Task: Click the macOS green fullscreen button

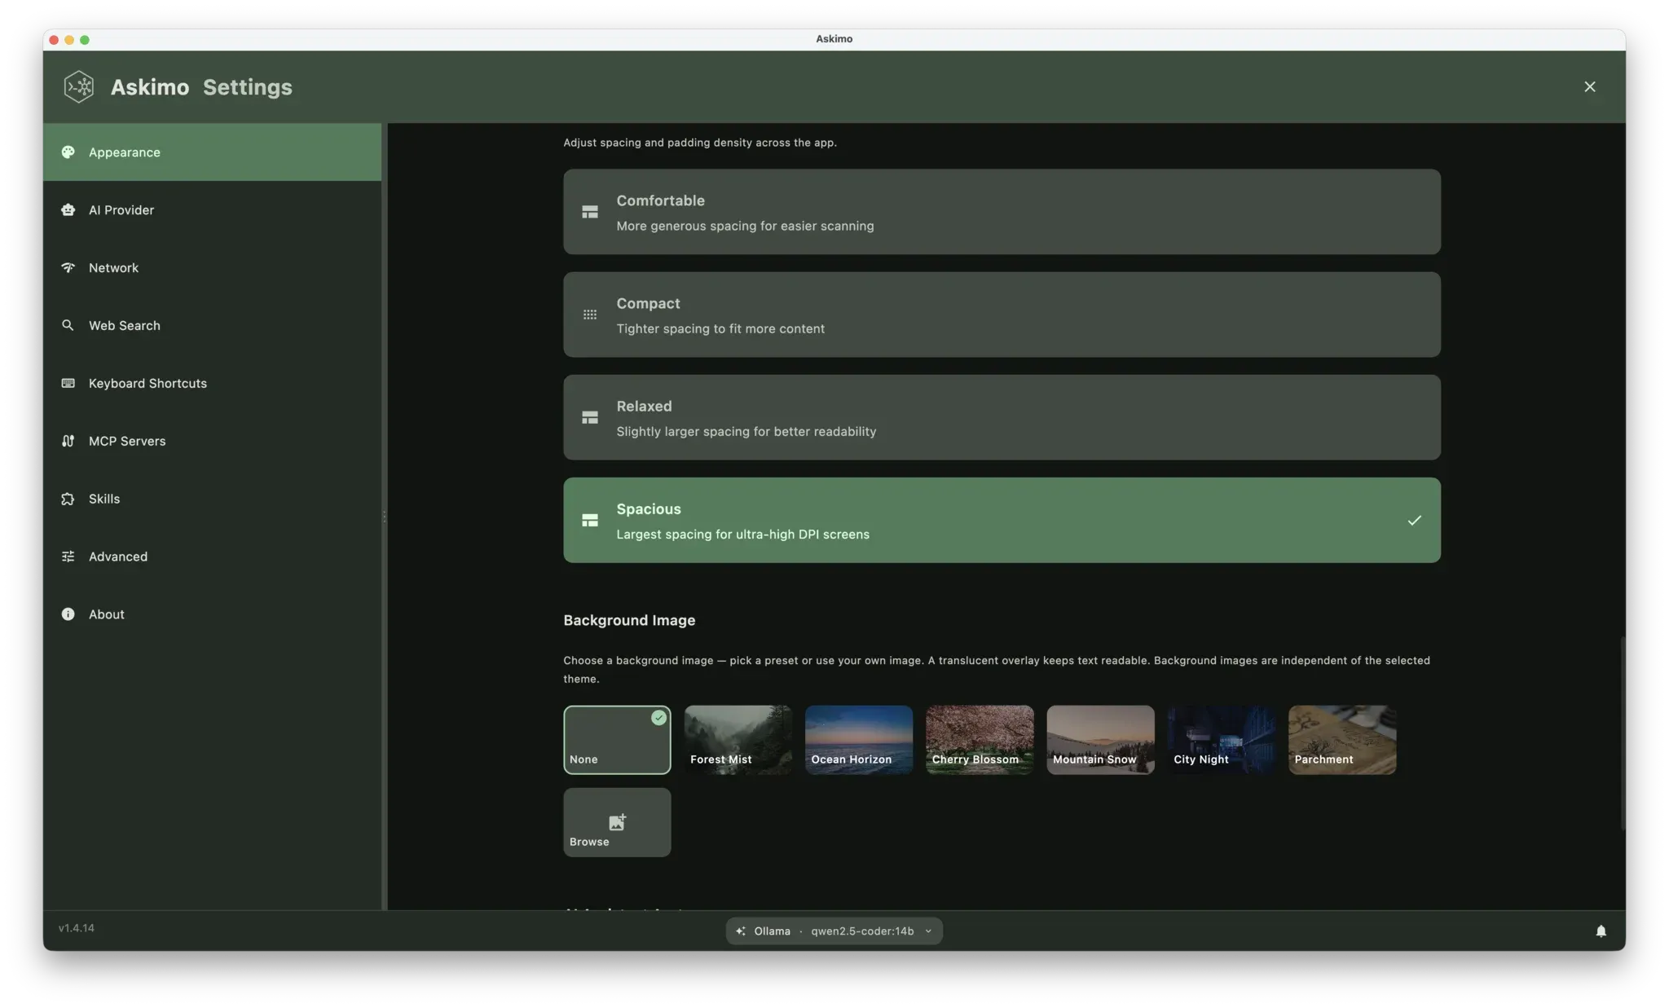Action: point(85,39)
